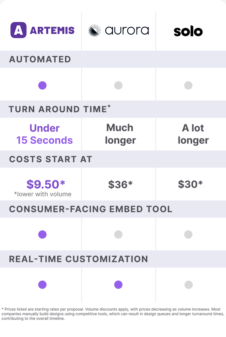Click the pricing footnote disclaimer text
The height and width of the screenshot is (337, 226).
pyautogui.click(x=113, y=314)
